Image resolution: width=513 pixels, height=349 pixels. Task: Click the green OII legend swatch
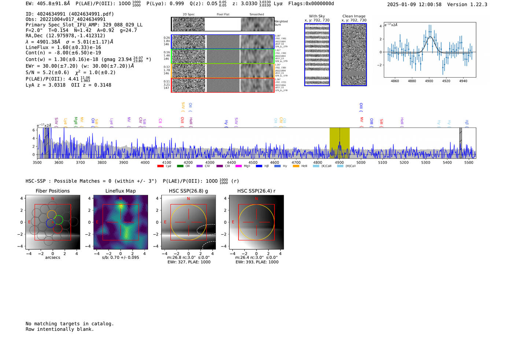[180, 166]
